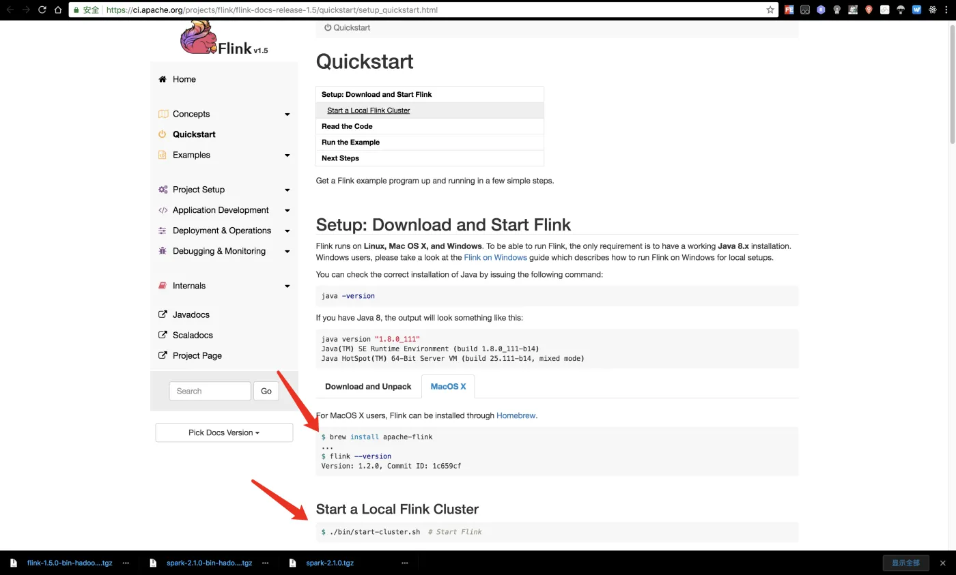Click the Project Page external-link icon
Viewport: 956px width, 575px height.
(x=163, y=355)
